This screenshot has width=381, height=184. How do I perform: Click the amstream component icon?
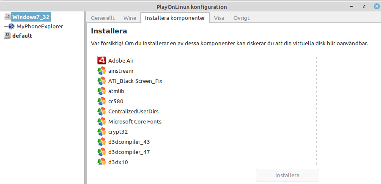(x=101, y=71)
